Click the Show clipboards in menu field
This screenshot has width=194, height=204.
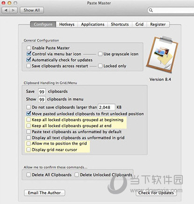pos(42,99)
